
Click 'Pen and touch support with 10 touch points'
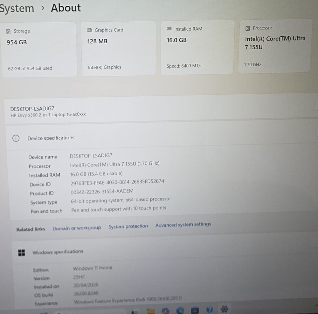119,209
